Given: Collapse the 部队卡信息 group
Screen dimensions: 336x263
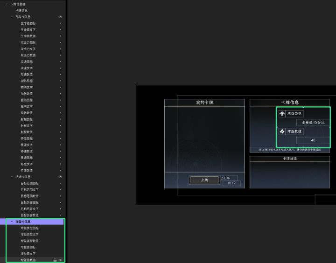Looking at the screenshot, I should pyautogui.click(x=12, y=17).
